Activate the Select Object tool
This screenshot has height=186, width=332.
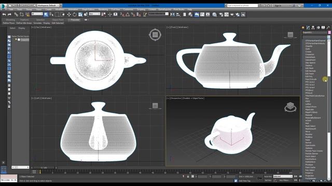(x=46, y=14)
